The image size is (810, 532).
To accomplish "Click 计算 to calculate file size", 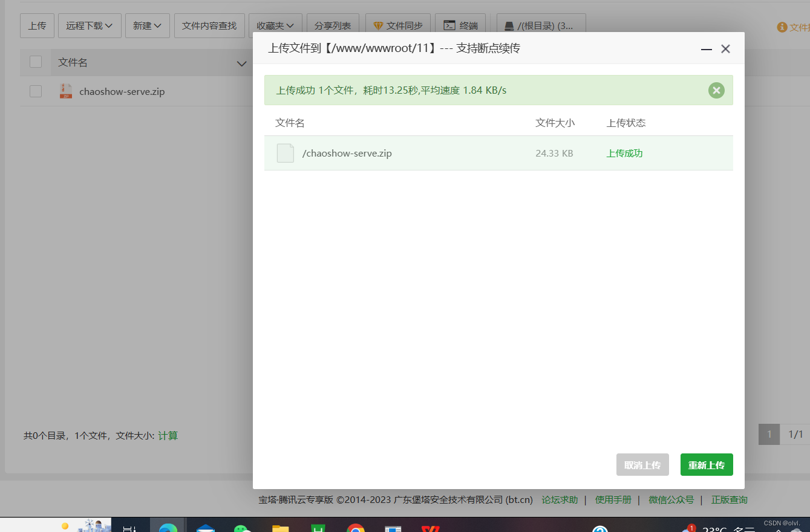I will coord(168,435).
